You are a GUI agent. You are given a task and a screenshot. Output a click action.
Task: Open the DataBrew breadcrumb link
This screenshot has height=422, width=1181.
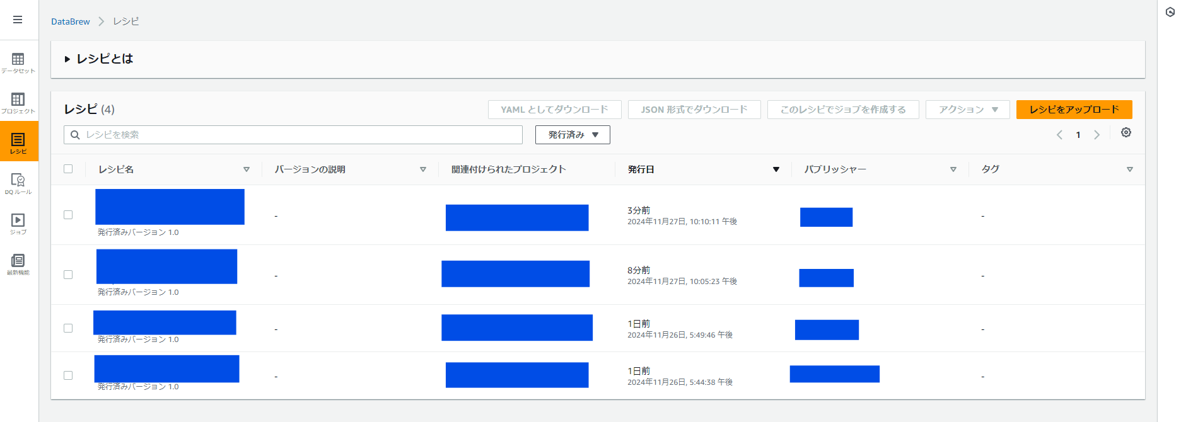click(x=71, y=21)
